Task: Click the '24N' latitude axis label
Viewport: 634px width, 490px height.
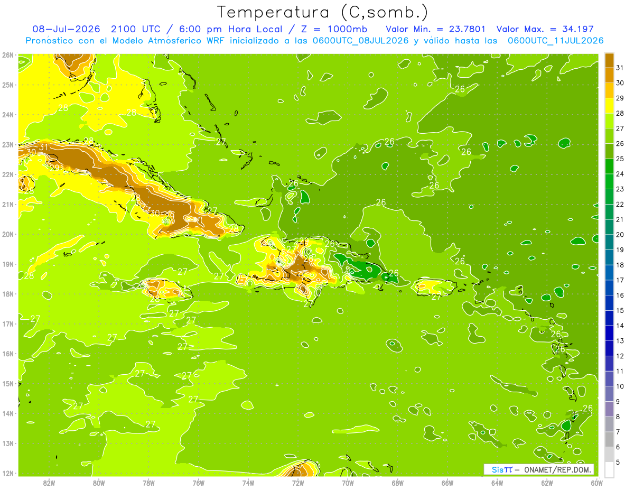Action: (x=8, y=115)
